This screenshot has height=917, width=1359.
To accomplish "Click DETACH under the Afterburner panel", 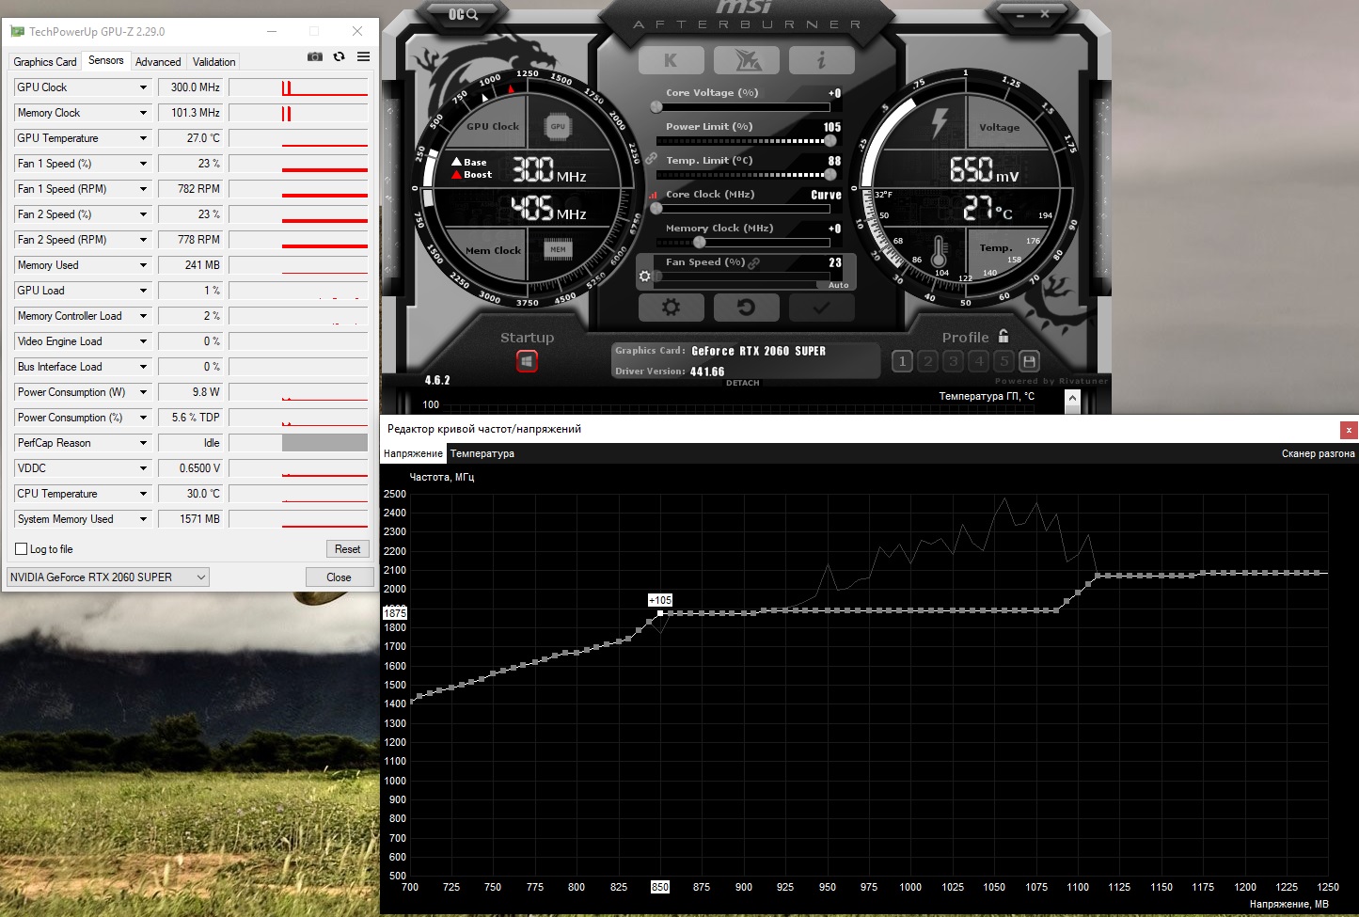I will pos(742,383).
